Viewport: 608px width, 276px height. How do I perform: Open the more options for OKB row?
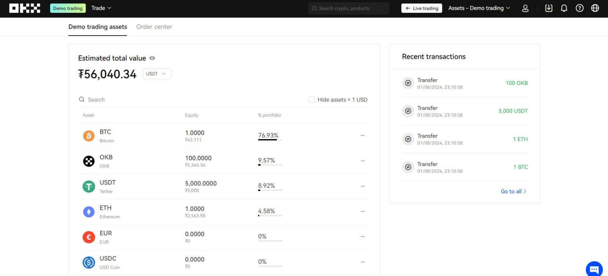click(363, 161)
